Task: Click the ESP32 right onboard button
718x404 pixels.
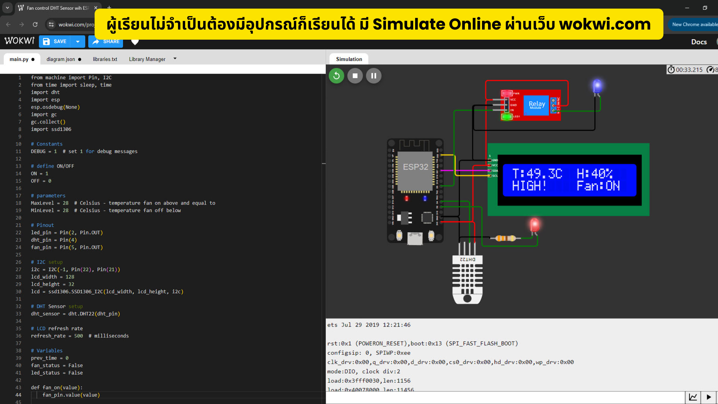Action: coord(431,236)
